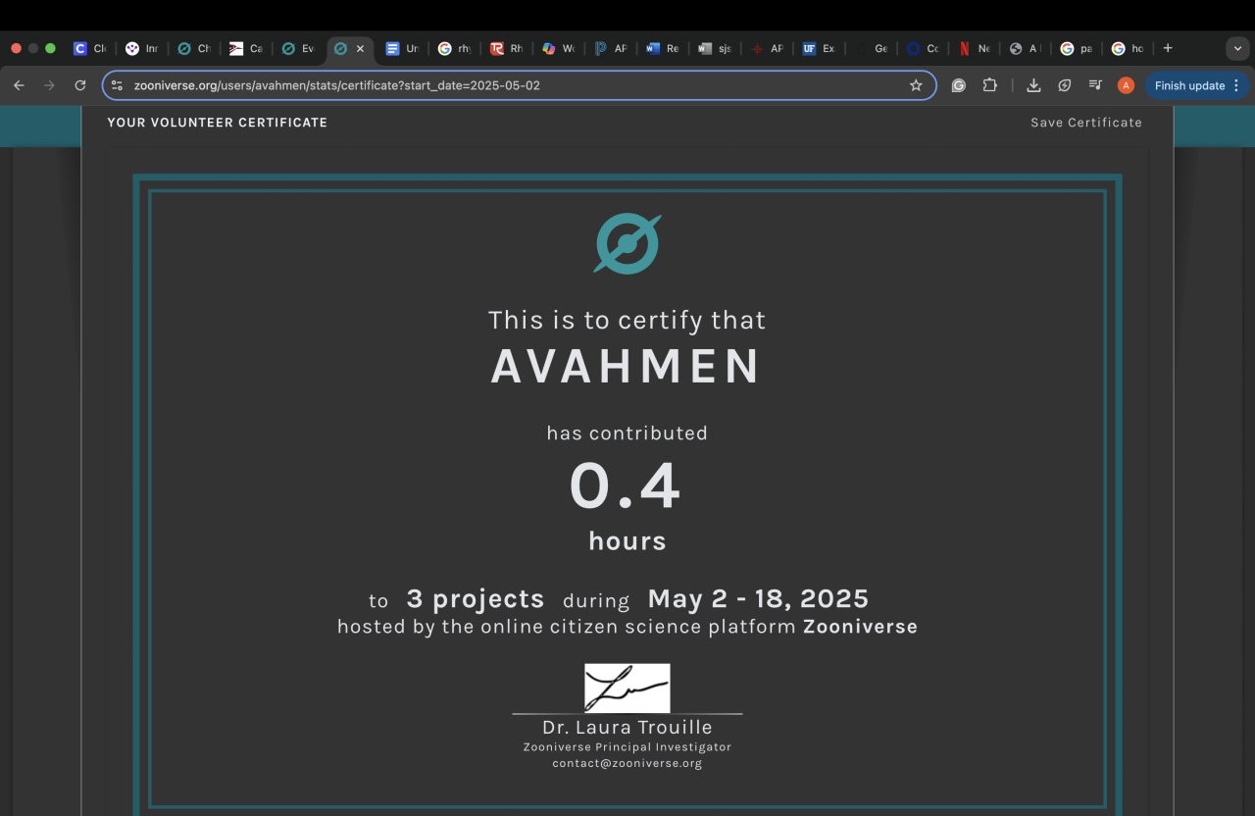Reload the Zooniverse certificate page

80,85
